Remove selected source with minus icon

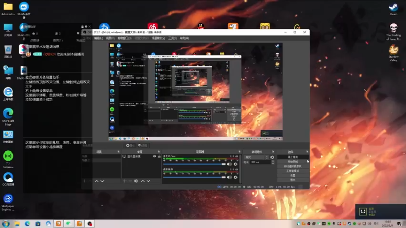click(x=130, y=181)
